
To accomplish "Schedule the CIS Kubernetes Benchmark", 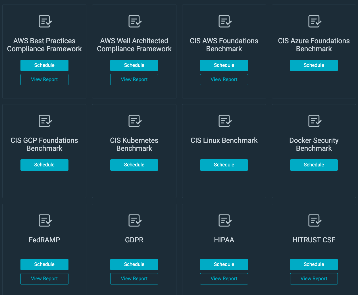I will click(134, 165).
